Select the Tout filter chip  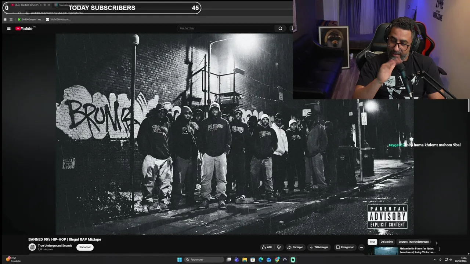[372, 242]
